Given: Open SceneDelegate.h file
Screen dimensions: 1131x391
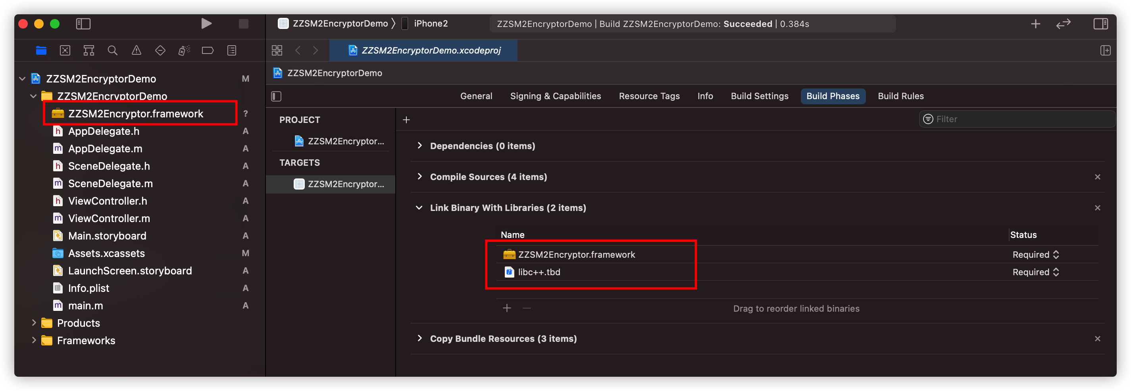Looking at the screenshot, I should [x=109, y=166].
